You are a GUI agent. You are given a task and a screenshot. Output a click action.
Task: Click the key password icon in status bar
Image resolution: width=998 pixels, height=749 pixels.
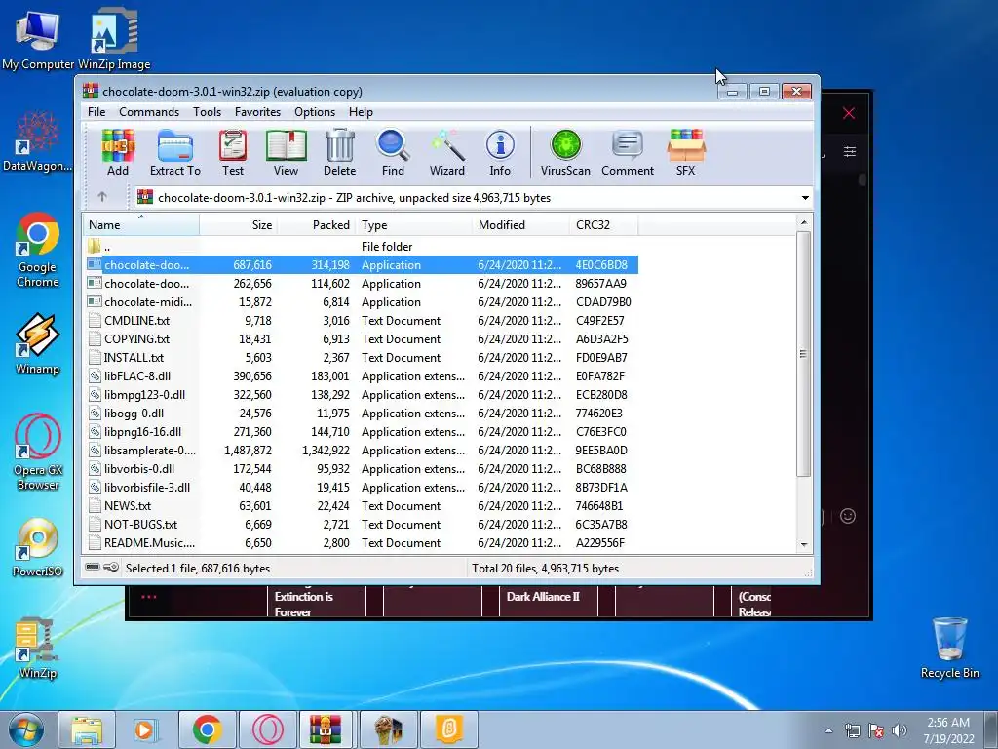point(111,567)
